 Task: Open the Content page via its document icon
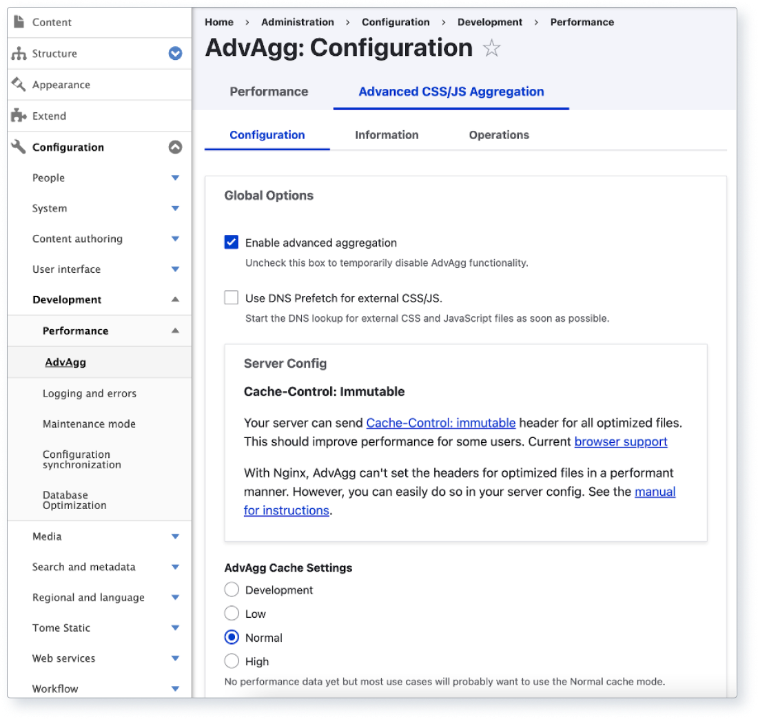[17, 22]
